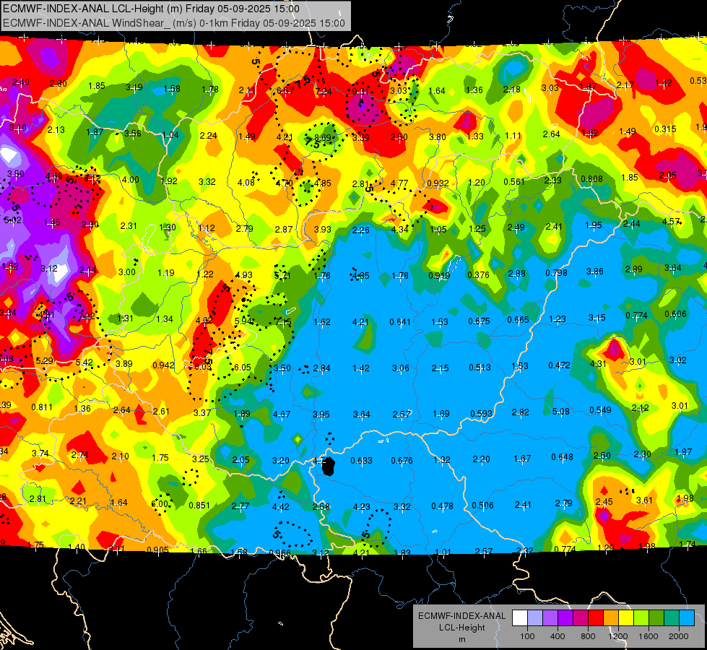Click the wind shear value 0.942

coord(164,365)
